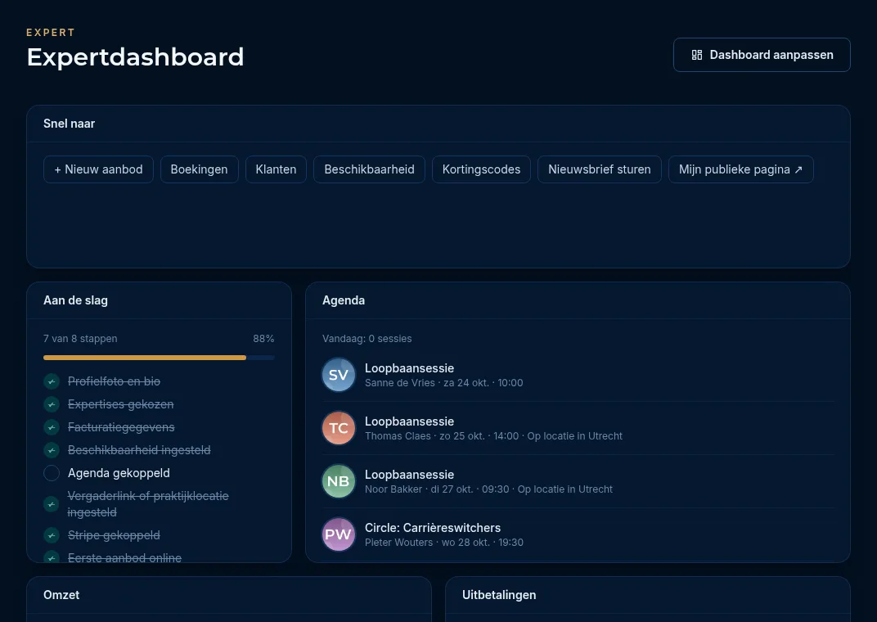877x622 pixels.
Task: Click the Agenda gekoppeld step text
Action: [x=119, y=473]
